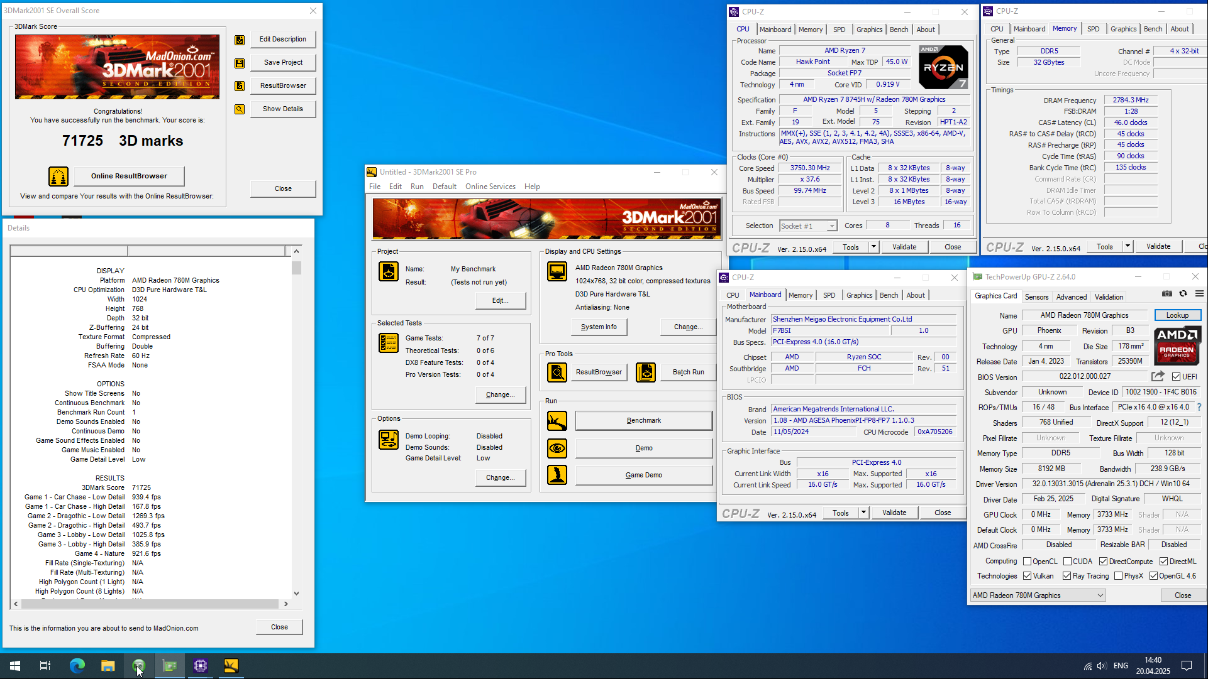Image resolution: width=1208 pixels, height=679 pixels.
Task: Click the PCIe bus interface question mark
Action: click(1199, 407)
